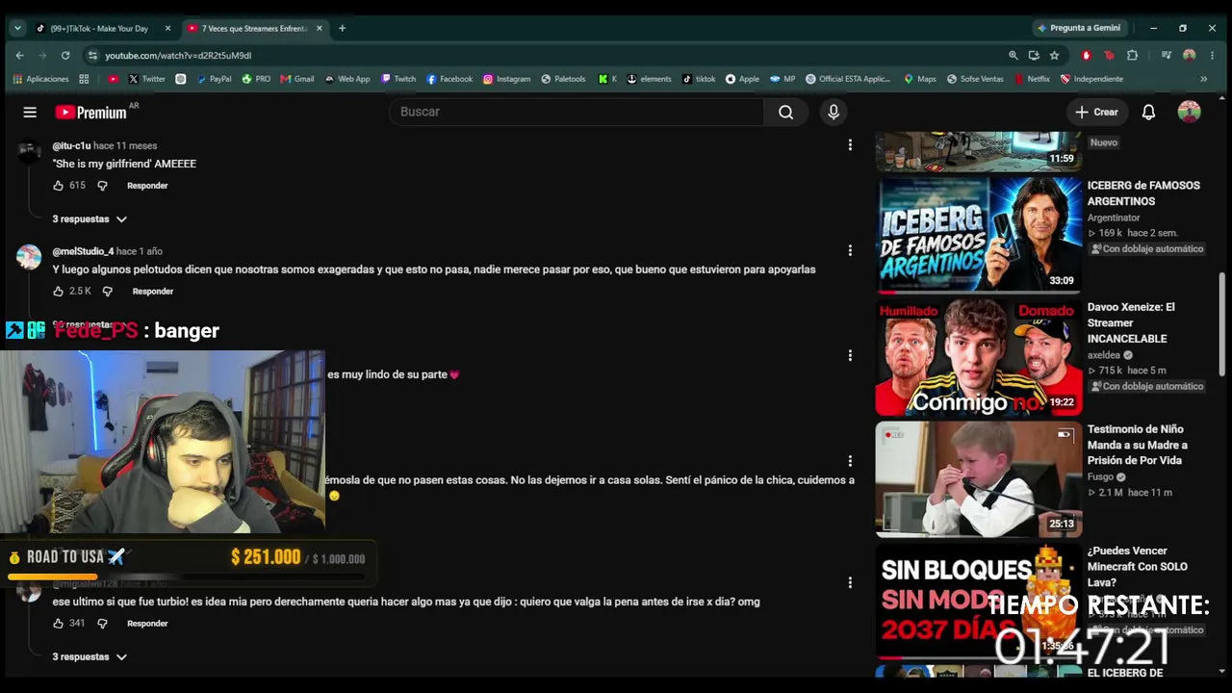View site information icon in address bar
Image resolution: width=1232 pixels, height=693 pixels.
92,56
